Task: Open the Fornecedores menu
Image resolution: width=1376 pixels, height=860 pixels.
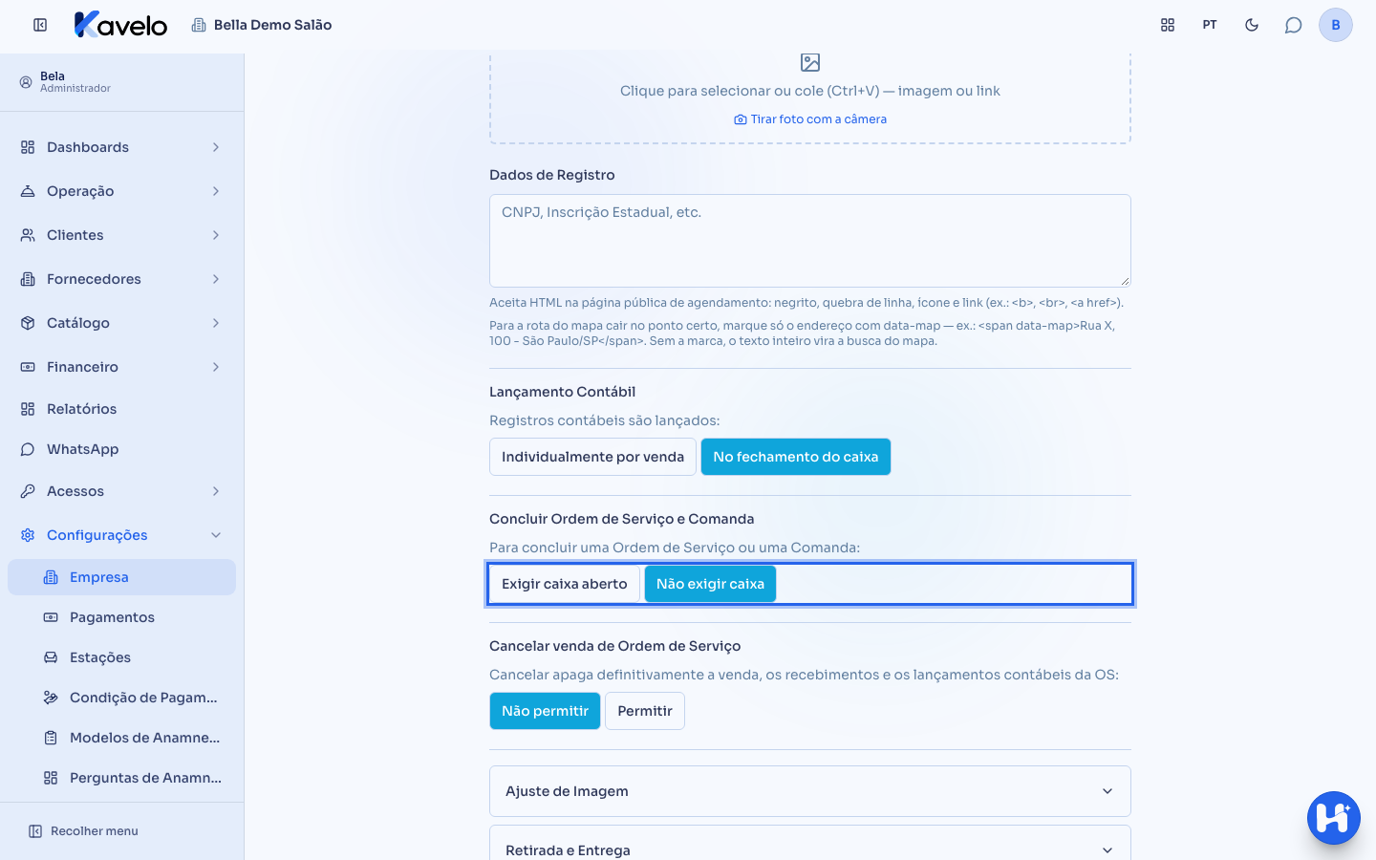Action: coord(121,279)
